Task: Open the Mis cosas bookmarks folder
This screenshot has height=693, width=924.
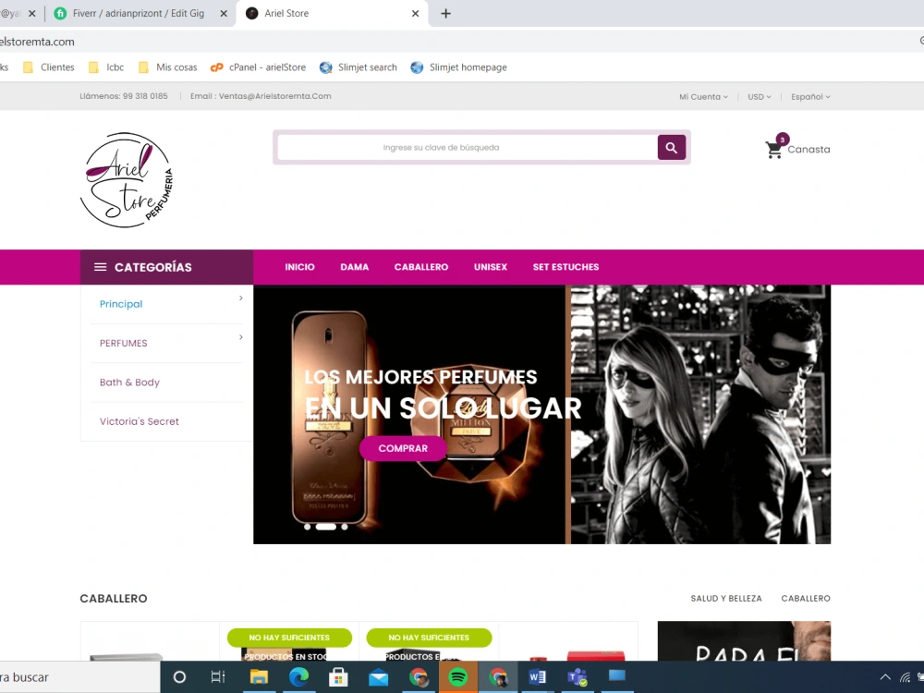Action: (168, 67)
